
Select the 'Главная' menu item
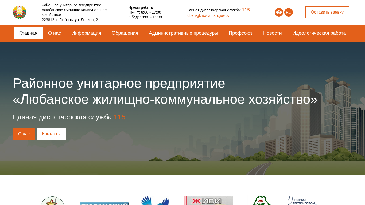point(28,33)
